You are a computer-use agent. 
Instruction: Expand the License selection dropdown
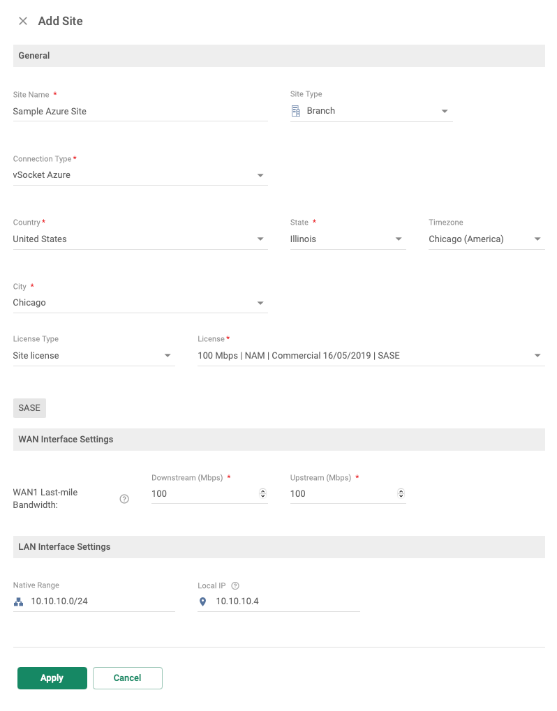tap(537, 355)
